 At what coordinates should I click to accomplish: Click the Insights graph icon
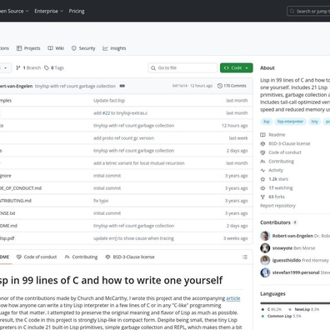pyautogui.click(x=105, y=48)
